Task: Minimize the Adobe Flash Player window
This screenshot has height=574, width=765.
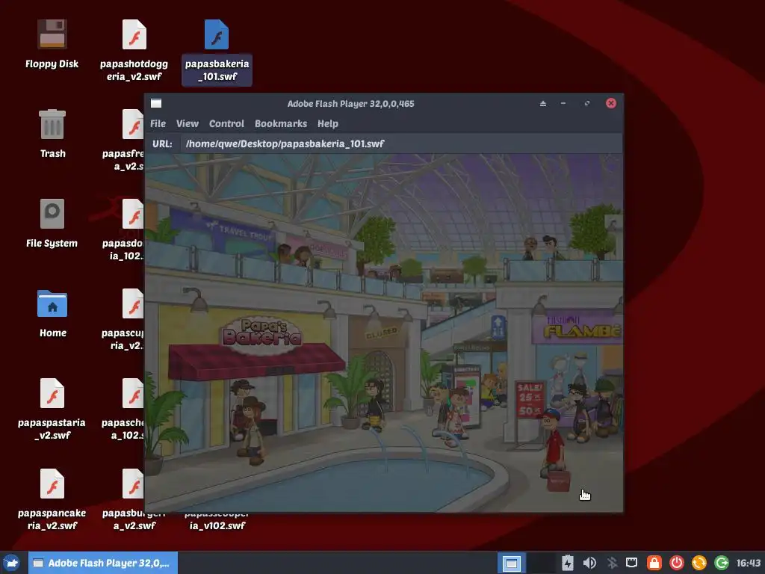Action: coord(563,103)
